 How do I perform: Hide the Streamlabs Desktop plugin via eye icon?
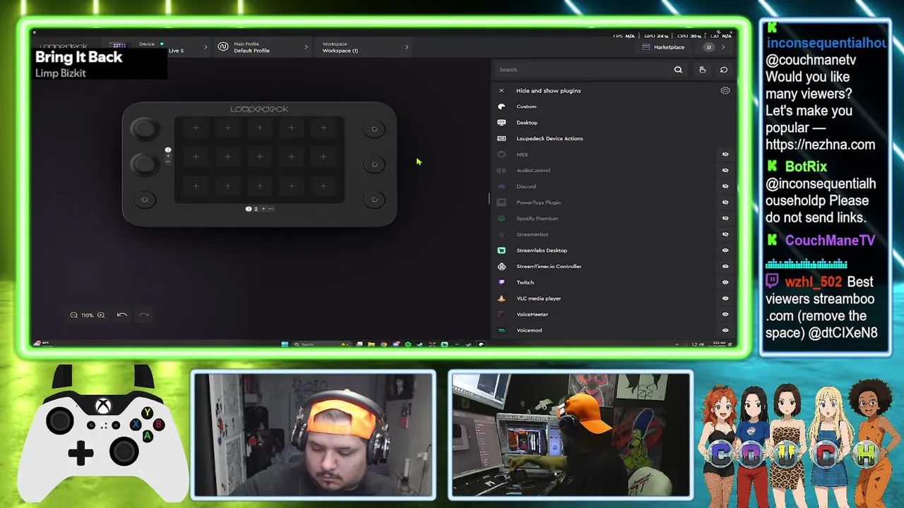pos(725,250)
